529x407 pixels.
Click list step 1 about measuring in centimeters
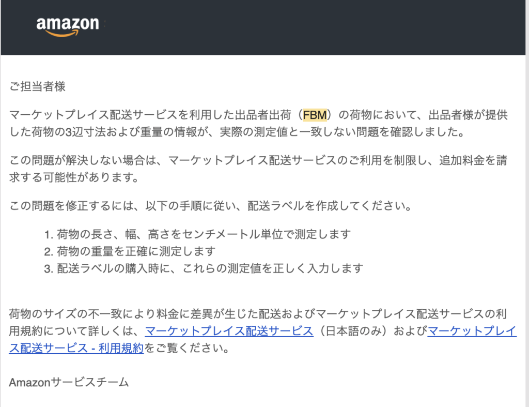[x=197, y=234]
